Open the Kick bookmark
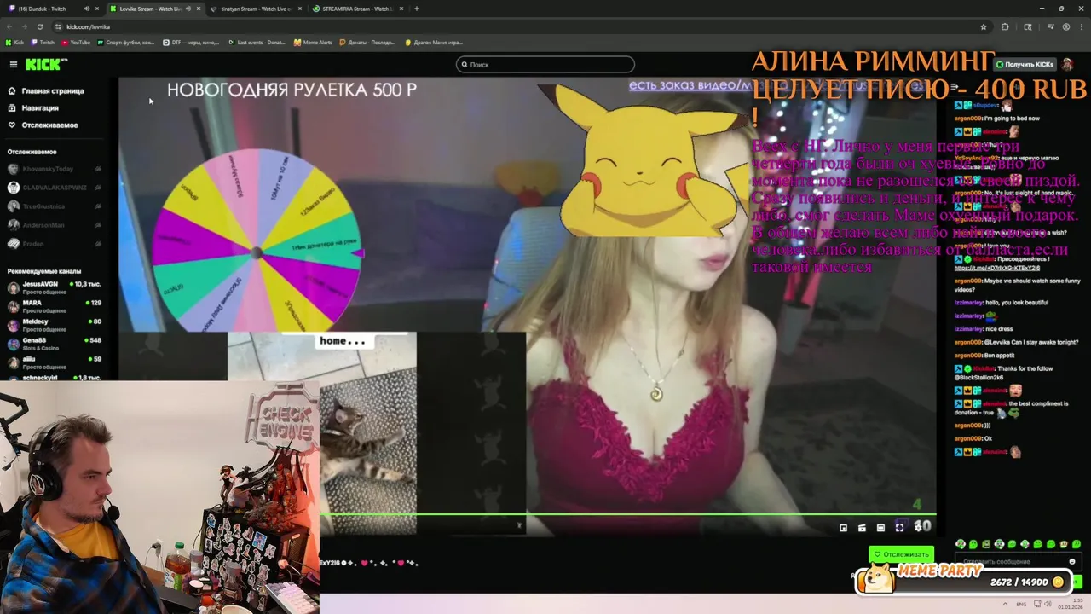Image resolution: width=1091 pixels, height=614 pixels. (14, 42)
